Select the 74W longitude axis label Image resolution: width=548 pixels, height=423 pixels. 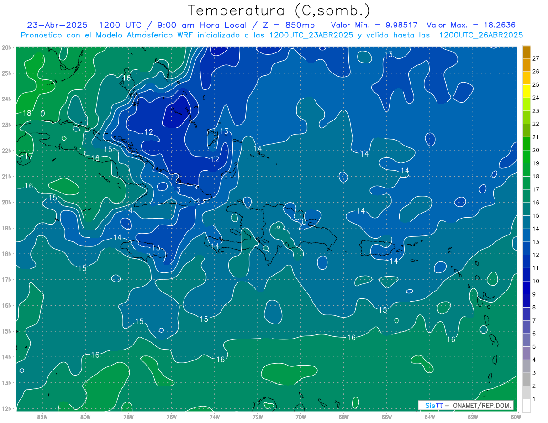[214, 417]
